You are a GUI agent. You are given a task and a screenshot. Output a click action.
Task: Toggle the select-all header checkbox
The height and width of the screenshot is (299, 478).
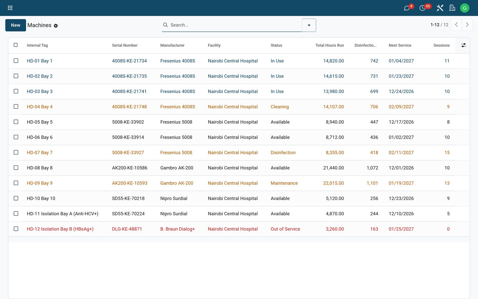point(16,45)
